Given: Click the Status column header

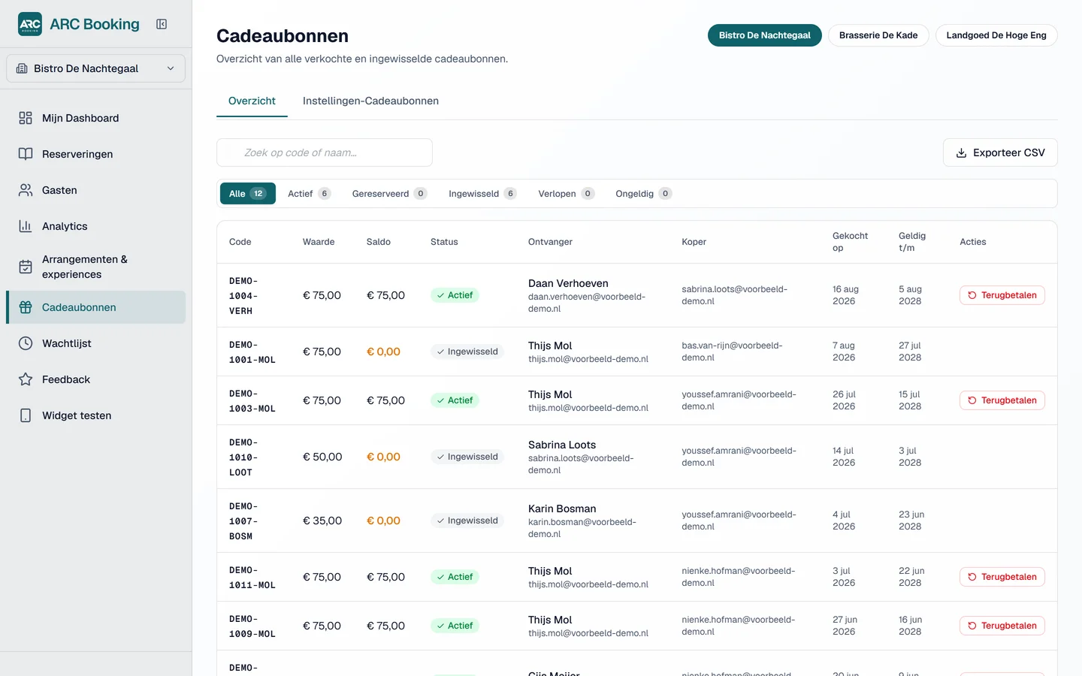Looking at the screenshot, I should (444, 242).
